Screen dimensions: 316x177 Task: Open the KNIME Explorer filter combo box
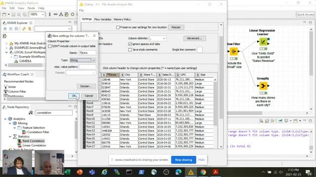(x=53, y=29)
